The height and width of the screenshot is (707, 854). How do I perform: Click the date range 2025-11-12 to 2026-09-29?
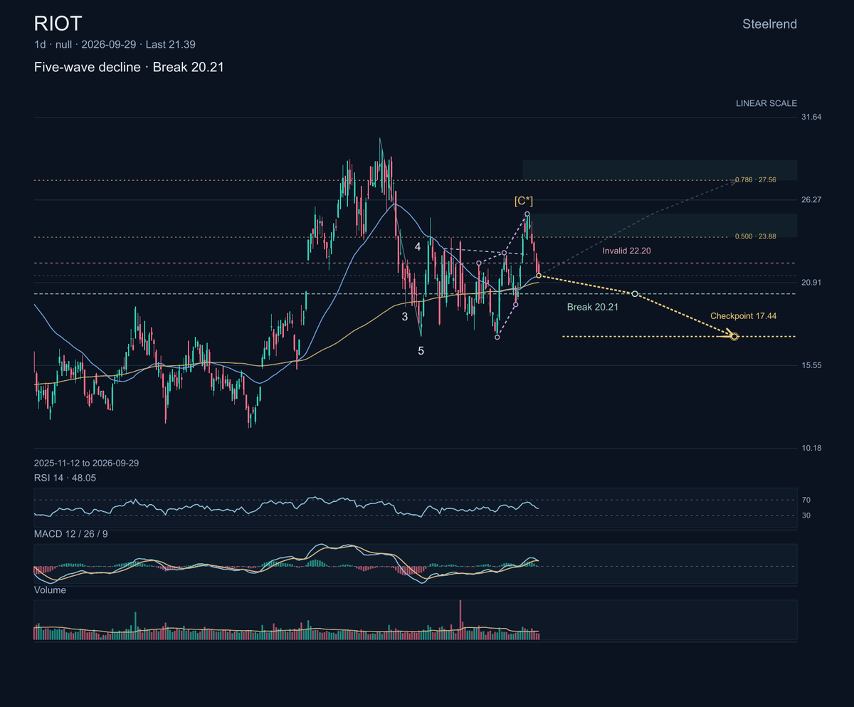pos(86,463)
